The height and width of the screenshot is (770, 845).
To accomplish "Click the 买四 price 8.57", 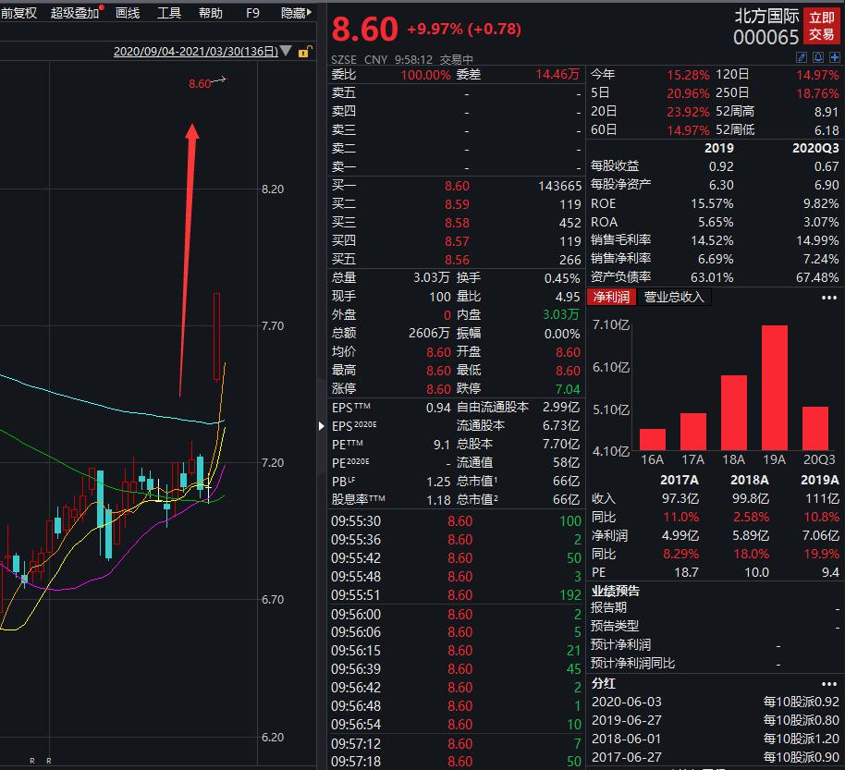I will click(457, 241).
